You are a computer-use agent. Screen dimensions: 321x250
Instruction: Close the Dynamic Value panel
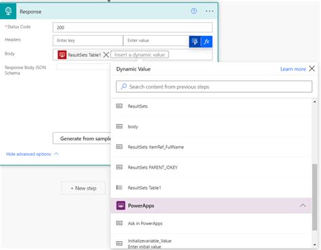tap(312, 68)
